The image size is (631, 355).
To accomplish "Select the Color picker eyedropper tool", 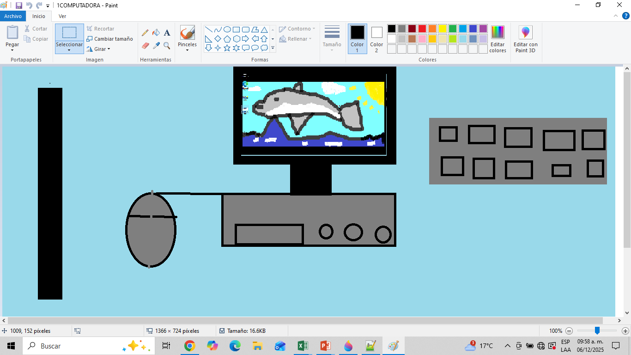I will 156,46.
